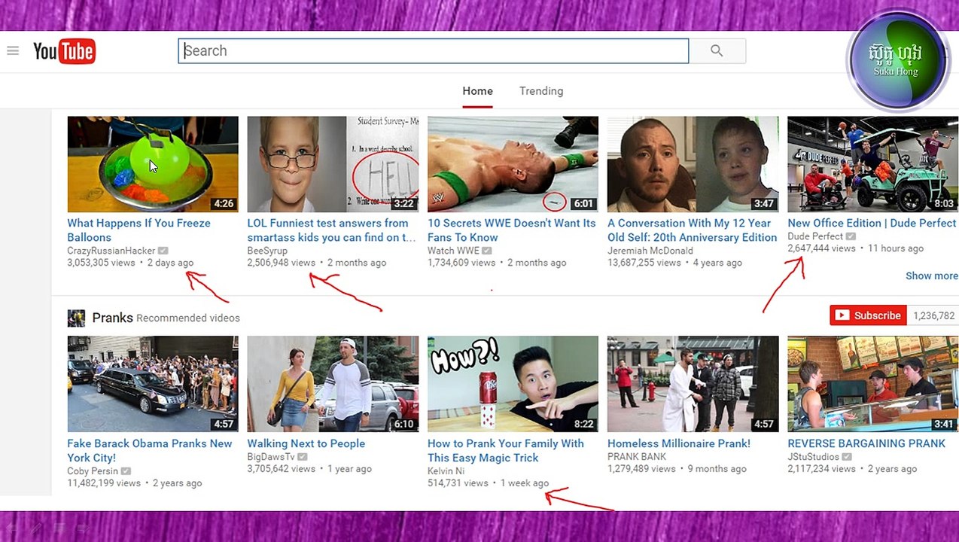The height and width of the screenshot is (542, 959).
Task: Visit the Coby Persin channel
Action: [x=93, y=471]
